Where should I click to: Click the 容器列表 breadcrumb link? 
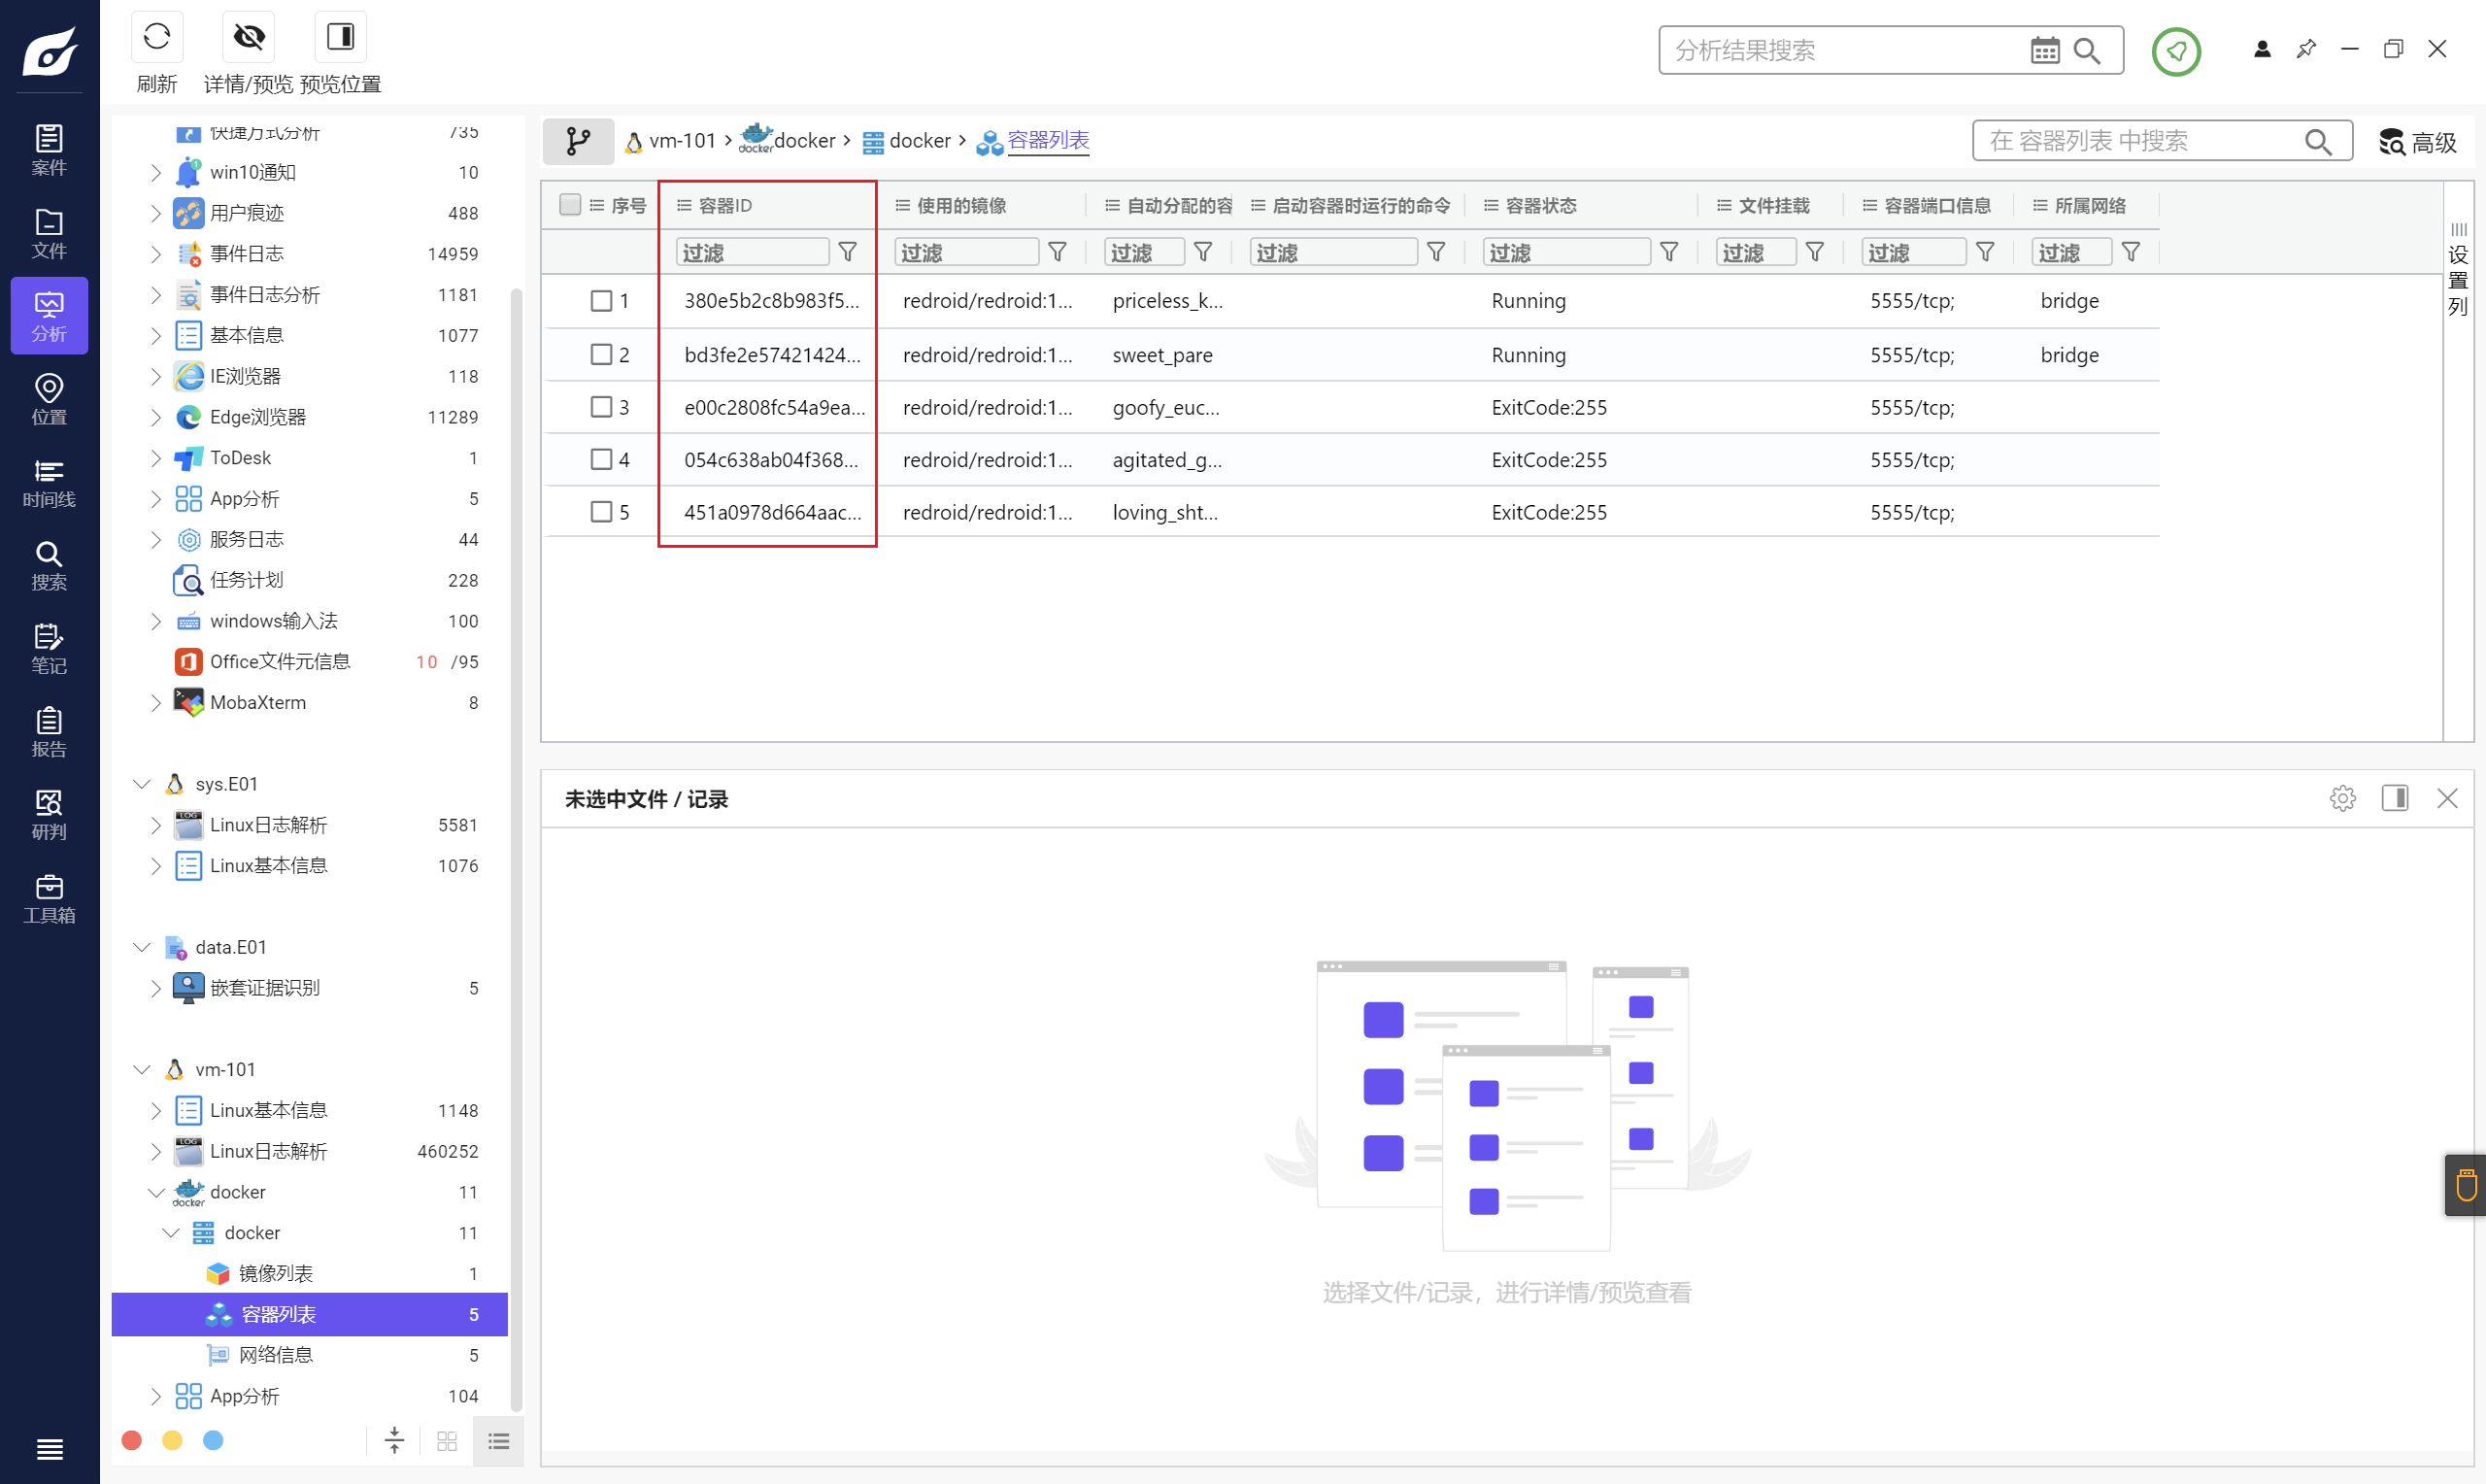pos(1048,141)
